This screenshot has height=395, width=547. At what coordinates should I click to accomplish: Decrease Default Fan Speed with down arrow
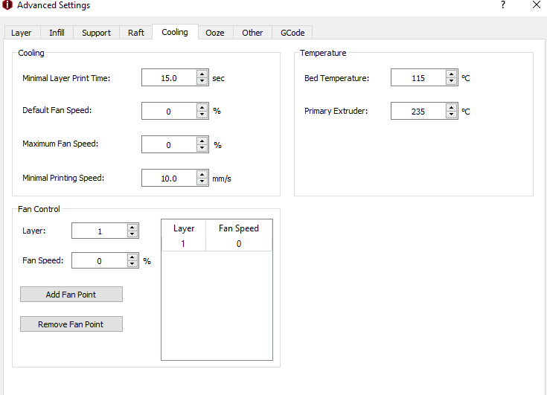(202, 115)
